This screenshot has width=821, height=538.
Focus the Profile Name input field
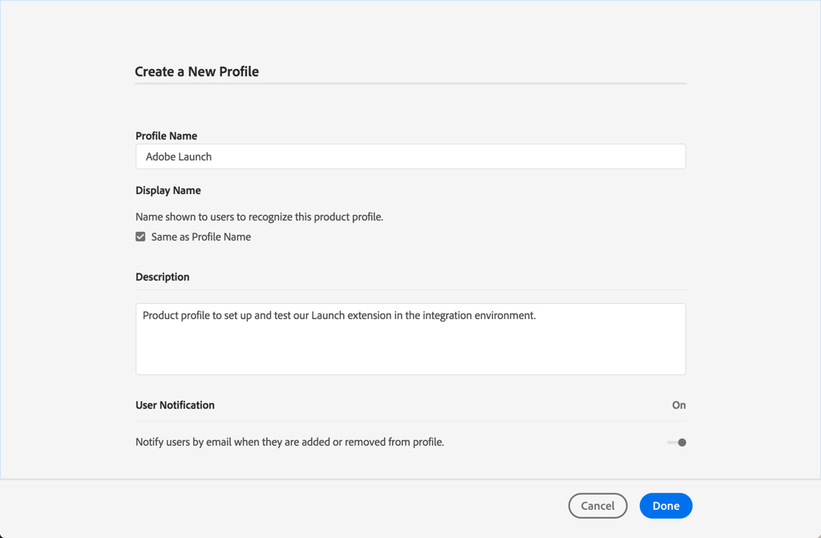click(x=410, y=156)
